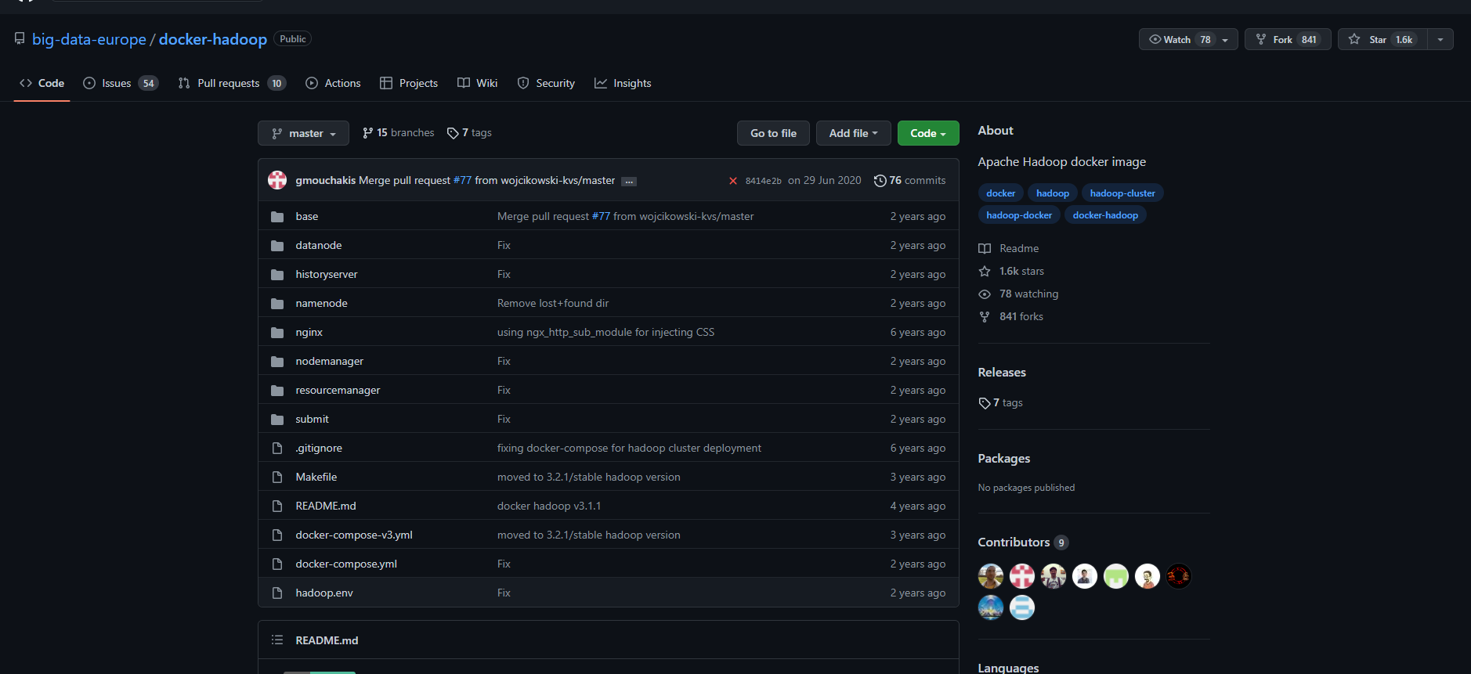Viewport: 1471px width, 674px height.
Task: Open the Watch notifications dropdown
Action: pos(1188,39)
